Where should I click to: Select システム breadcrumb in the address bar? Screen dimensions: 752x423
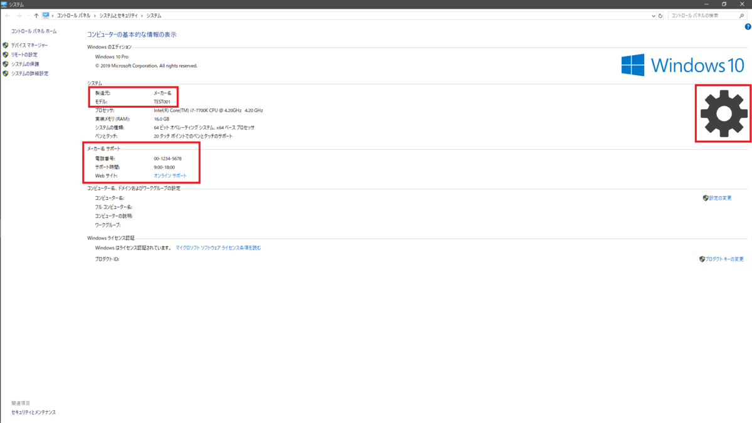[x=154, y=16]
